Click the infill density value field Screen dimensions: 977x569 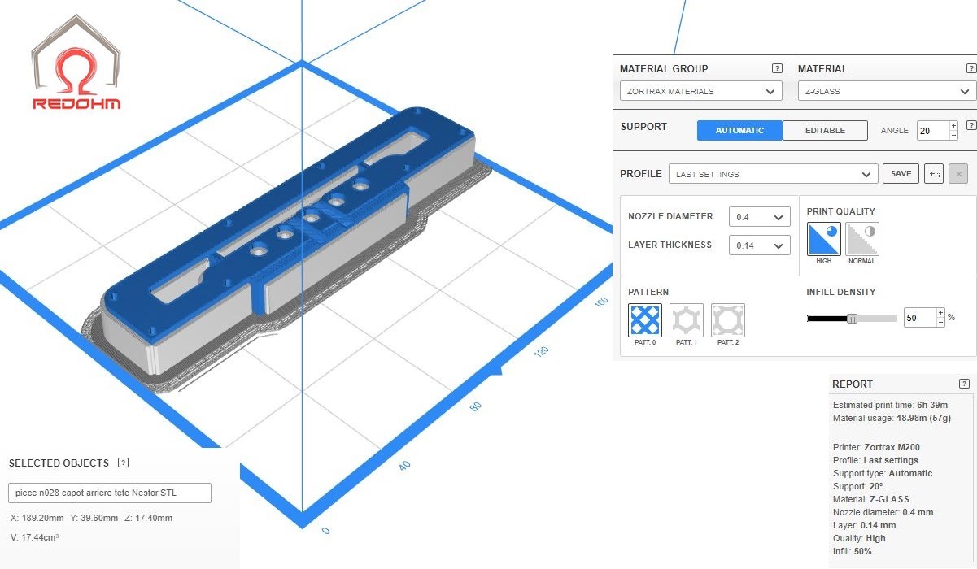(x=919, y=318)
